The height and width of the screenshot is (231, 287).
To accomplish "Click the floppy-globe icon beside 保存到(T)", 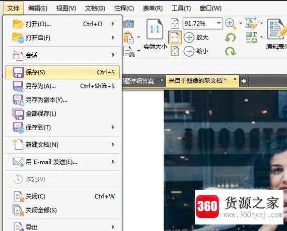I will [18, 128].
